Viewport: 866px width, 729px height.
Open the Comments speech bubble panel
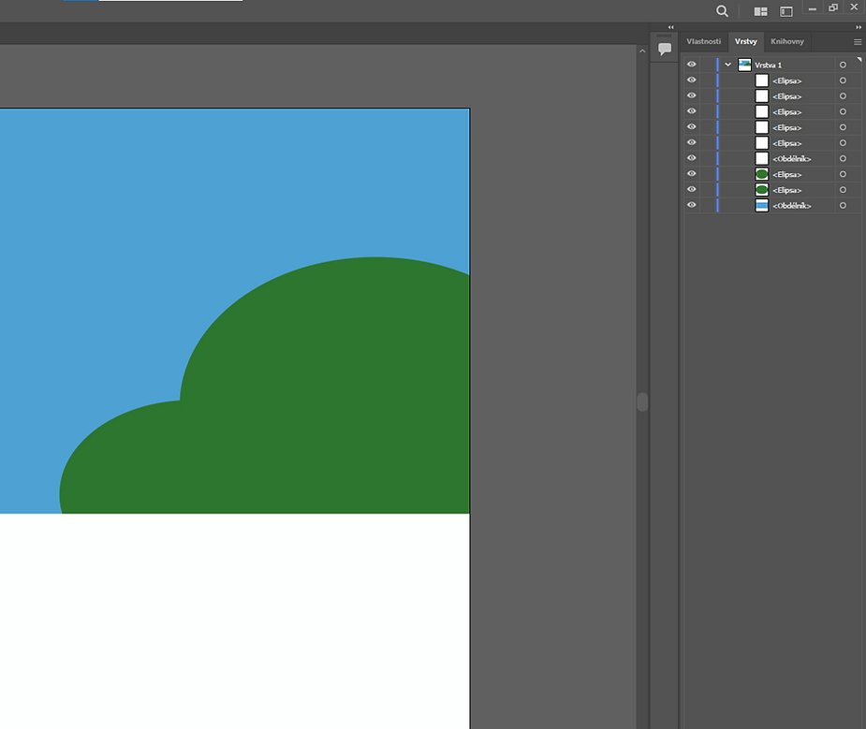click(x=665, y=49)
